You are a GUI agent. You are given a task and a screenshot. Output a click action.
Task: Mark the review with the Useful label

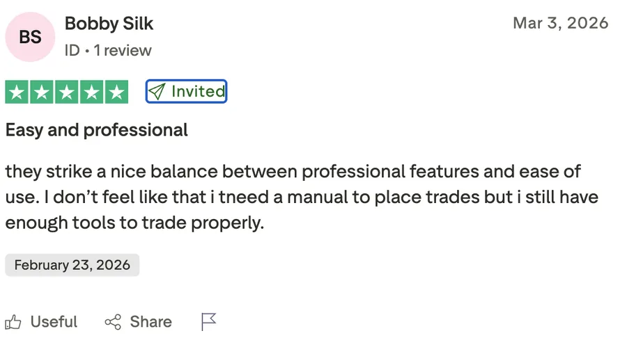[x=54, y=322]
